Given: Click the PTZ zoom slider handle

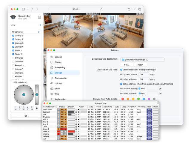Looking at the screenshot, I should [x=37, y=95].
